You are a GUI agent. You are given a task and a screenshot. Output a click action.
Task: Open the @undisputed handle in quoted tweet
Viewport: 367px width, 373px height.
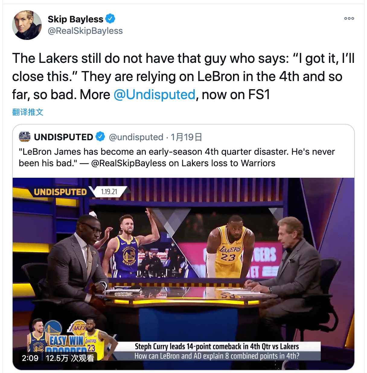coord(136,137)
